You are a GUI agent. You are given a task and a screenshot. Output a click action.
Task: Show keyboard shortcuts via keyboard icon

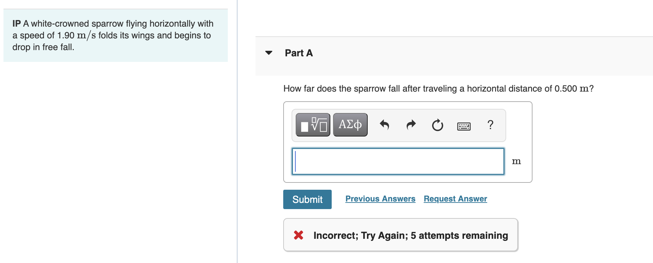(464, 126)
